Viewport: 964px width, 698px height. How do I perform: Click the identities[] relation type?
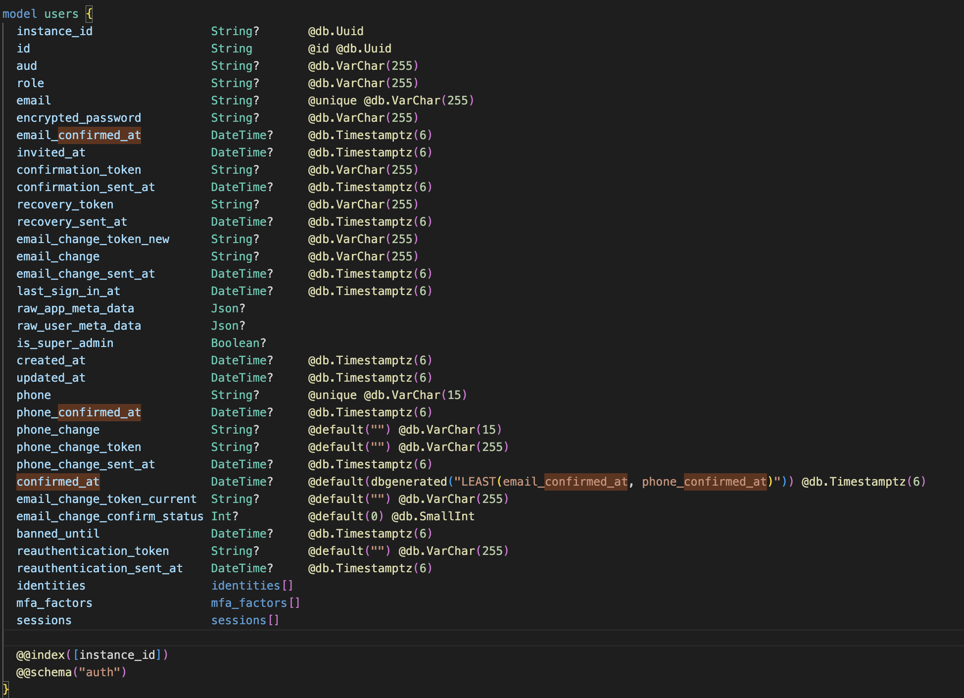[252, 586]
